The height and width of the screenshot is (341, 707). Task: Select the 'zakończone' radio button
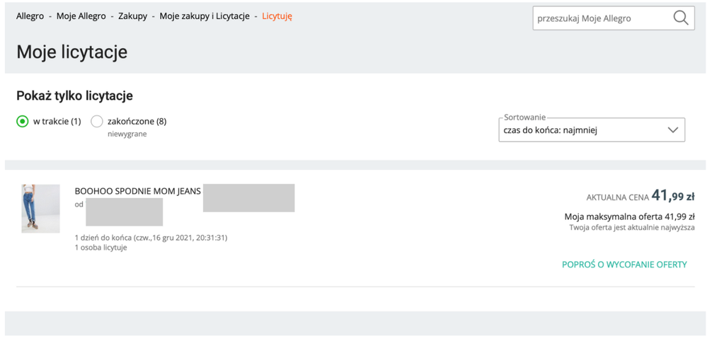tap(97, 122)
